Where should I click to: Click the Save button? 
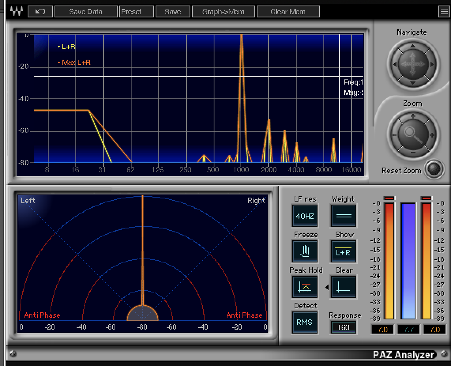(x=173, y=11)
